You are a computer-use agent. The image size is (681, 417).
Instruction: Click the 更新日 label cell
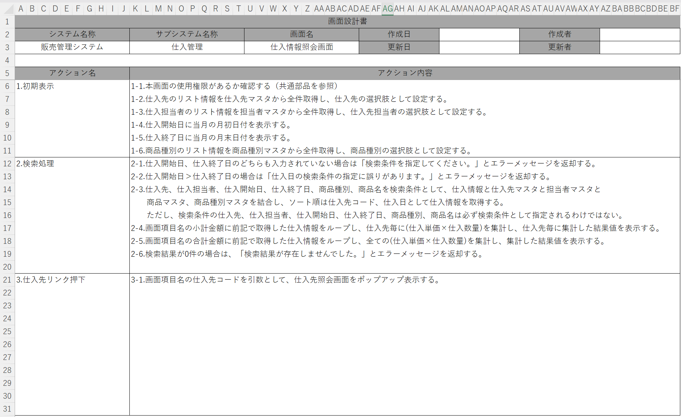tap(399, 47)
